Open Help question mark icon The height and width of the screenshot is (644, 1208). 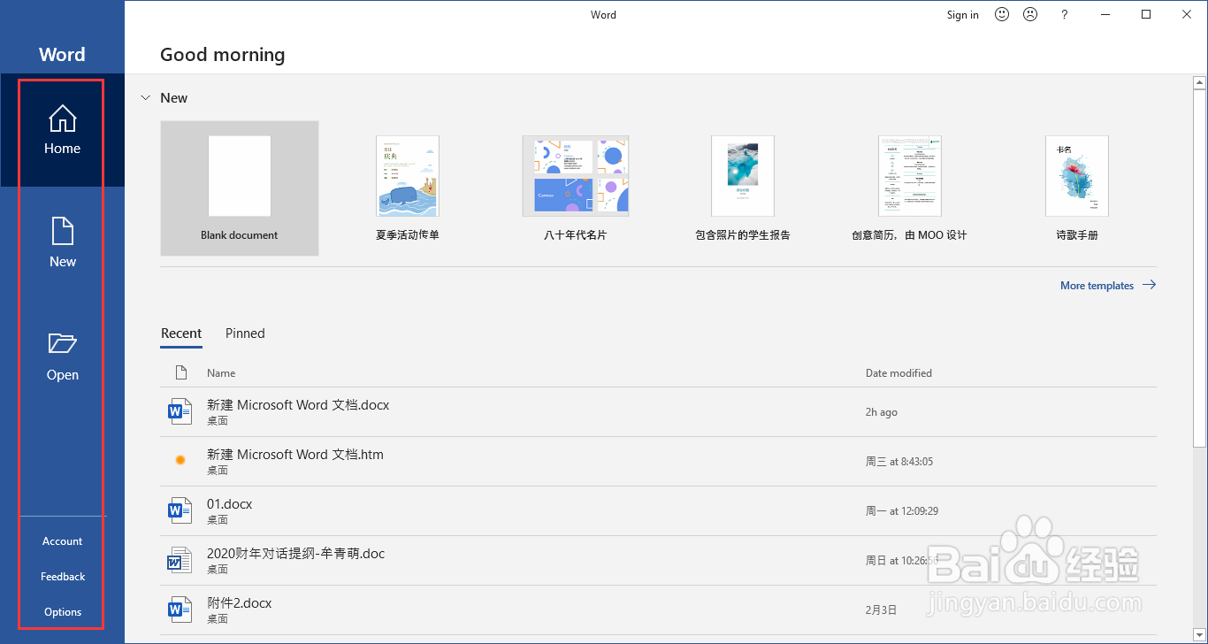click(x=1065, y=14)
